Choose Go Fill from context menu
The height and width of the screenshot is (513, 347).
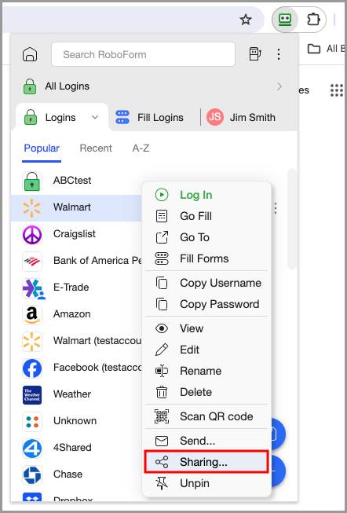click(206, 216)
